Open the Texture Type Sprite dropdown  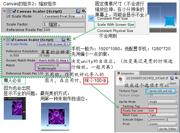(163, 91)
